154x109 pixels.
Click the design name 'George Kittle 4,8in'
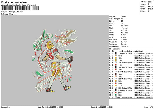point(16,12)
